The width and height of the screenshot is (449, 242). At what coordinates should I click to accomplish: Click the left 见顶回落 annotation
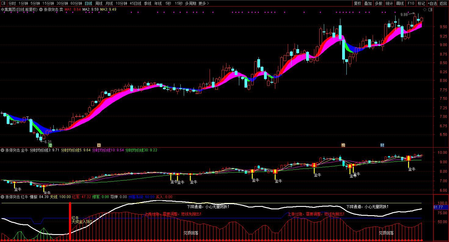pyautogui.click(x=191, y=233)
